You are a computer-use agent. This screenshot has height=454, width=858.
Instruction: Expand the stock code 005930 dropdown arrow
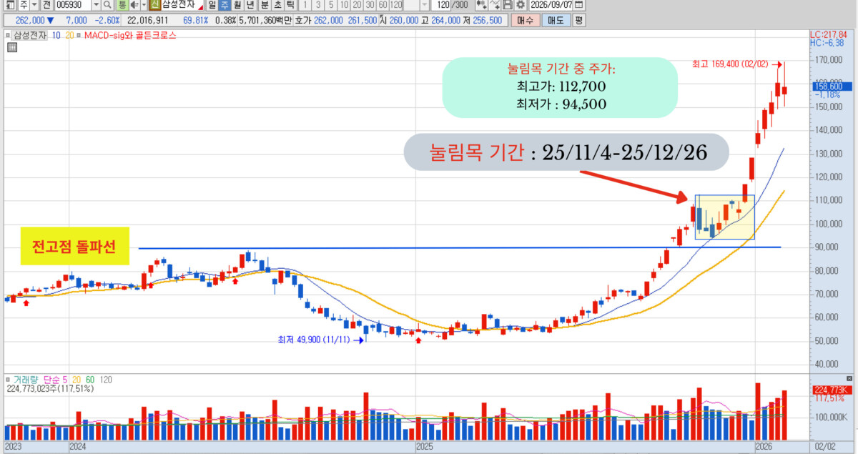click(x=96, y=5)
